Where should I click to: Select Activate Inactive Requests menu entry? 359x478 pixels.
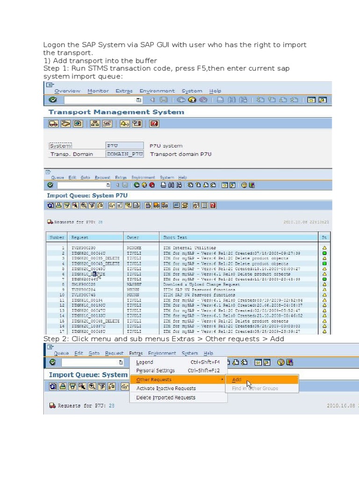(166, 388)
